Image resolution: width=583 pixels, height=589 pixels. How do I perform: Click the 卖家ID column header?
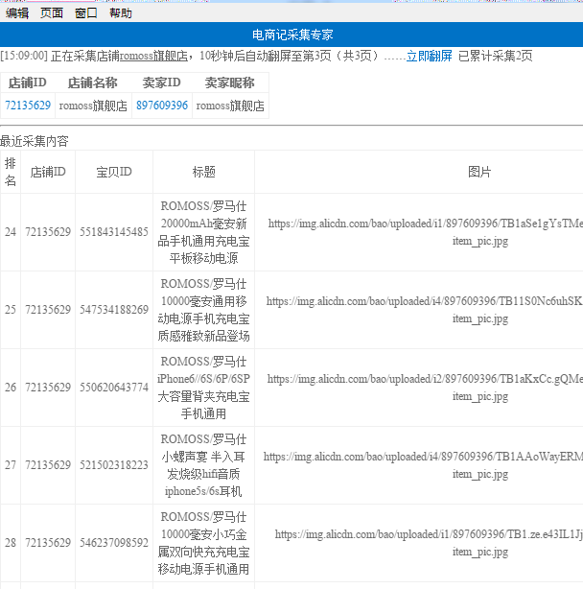(162, 82)
